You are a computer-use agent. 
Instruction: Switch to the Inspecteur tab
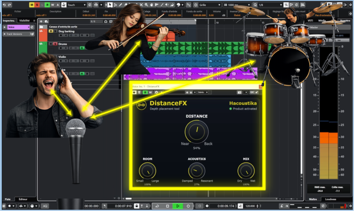point(9,20)
